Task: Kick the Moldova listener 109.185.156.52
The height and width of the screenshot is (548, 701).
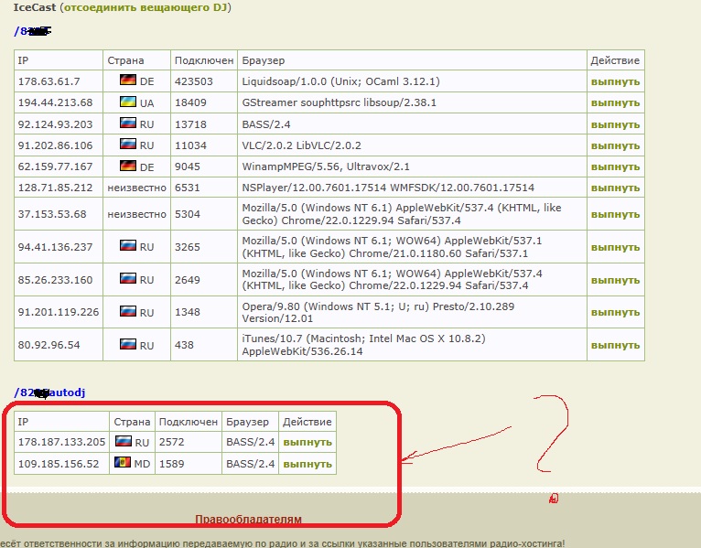Action: pyautogui.click(x=307, y=464)
